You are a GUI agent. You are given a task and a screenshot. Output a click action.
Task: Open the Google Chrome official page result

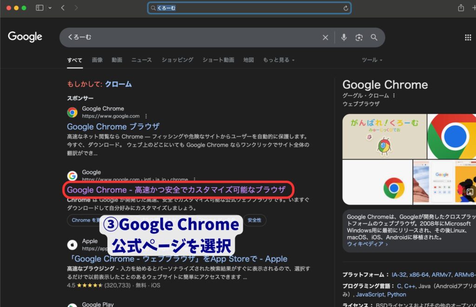tap(176, 190)
